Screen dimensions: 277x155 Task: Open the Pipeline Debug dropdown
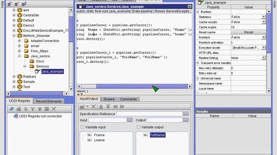[x=264, y=58]
